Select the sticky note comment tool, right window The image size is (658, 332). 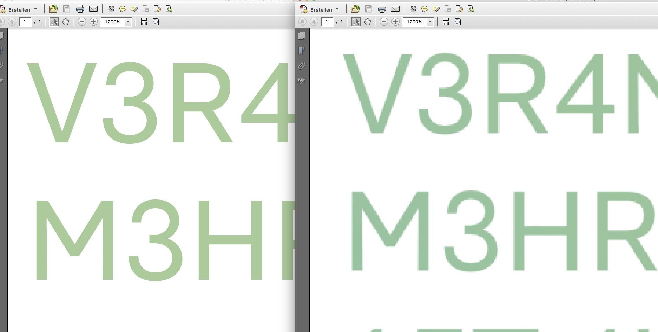425,9
